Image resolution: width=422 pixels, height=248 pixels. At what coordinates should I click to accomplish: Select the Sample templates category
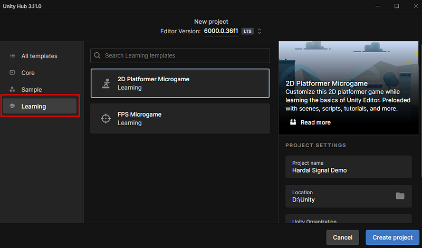[40, 89]
